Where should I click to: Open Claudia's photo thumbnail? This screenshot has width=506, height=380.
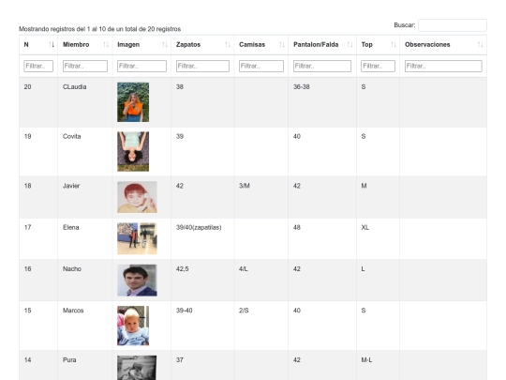133,102
